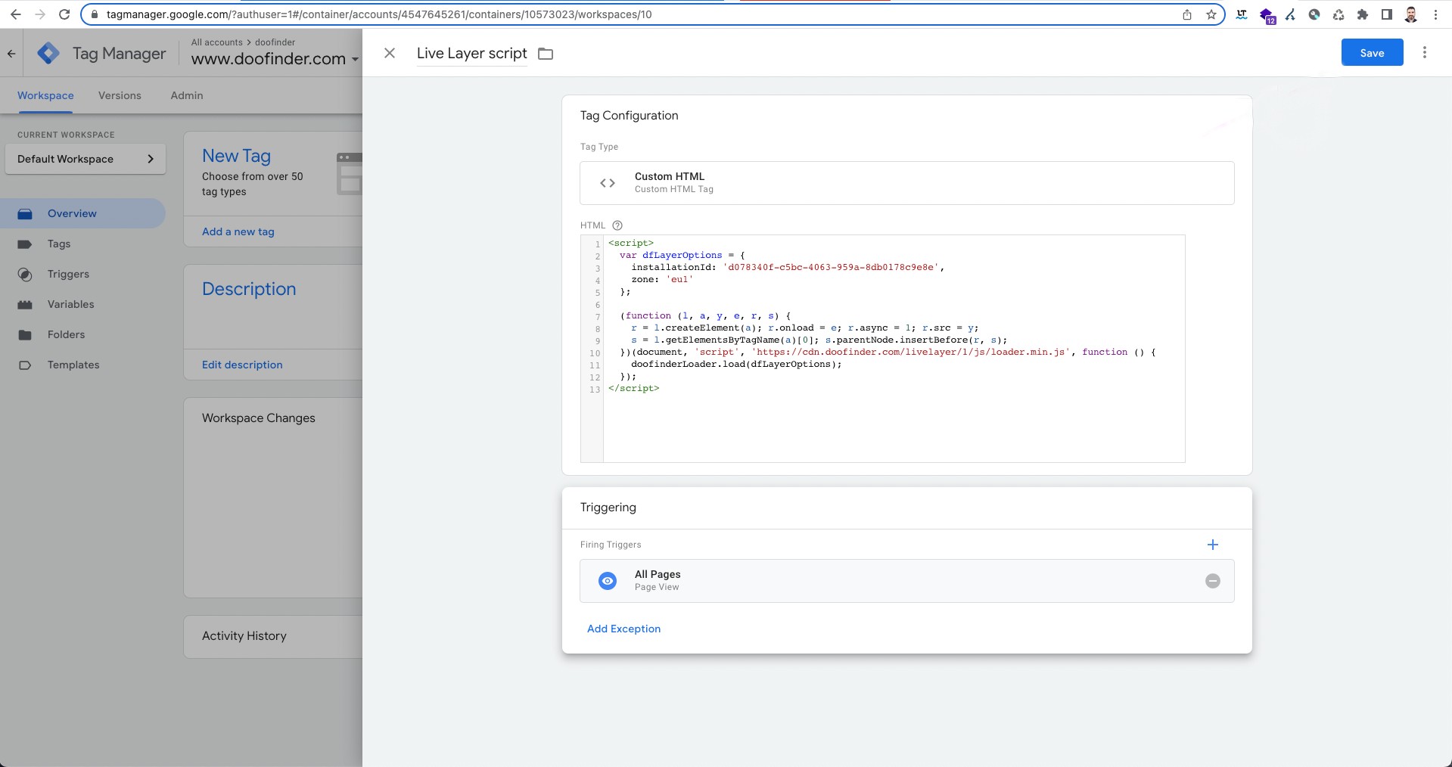Open the browser extensions puzzle icon
The height and width of the screenshot is (767, 1452).
coord(1363,14)
